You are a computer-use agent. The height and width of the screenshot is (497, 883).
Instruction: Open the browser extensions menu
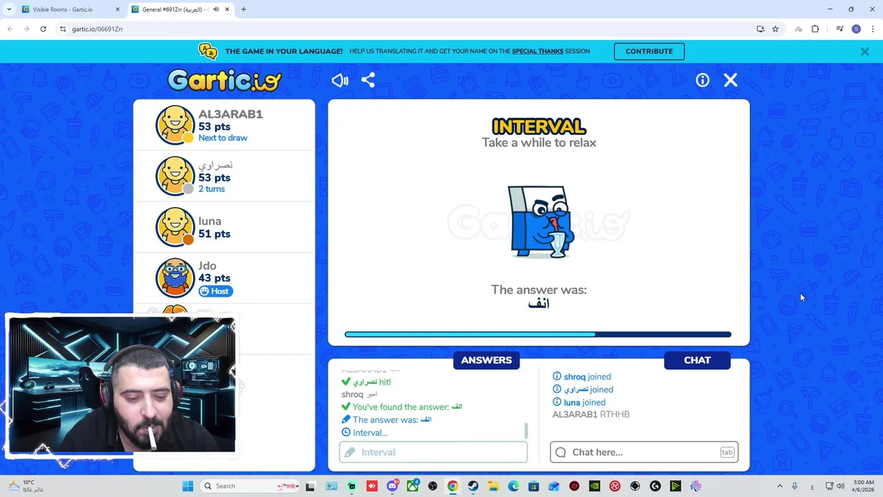[815, 29]
